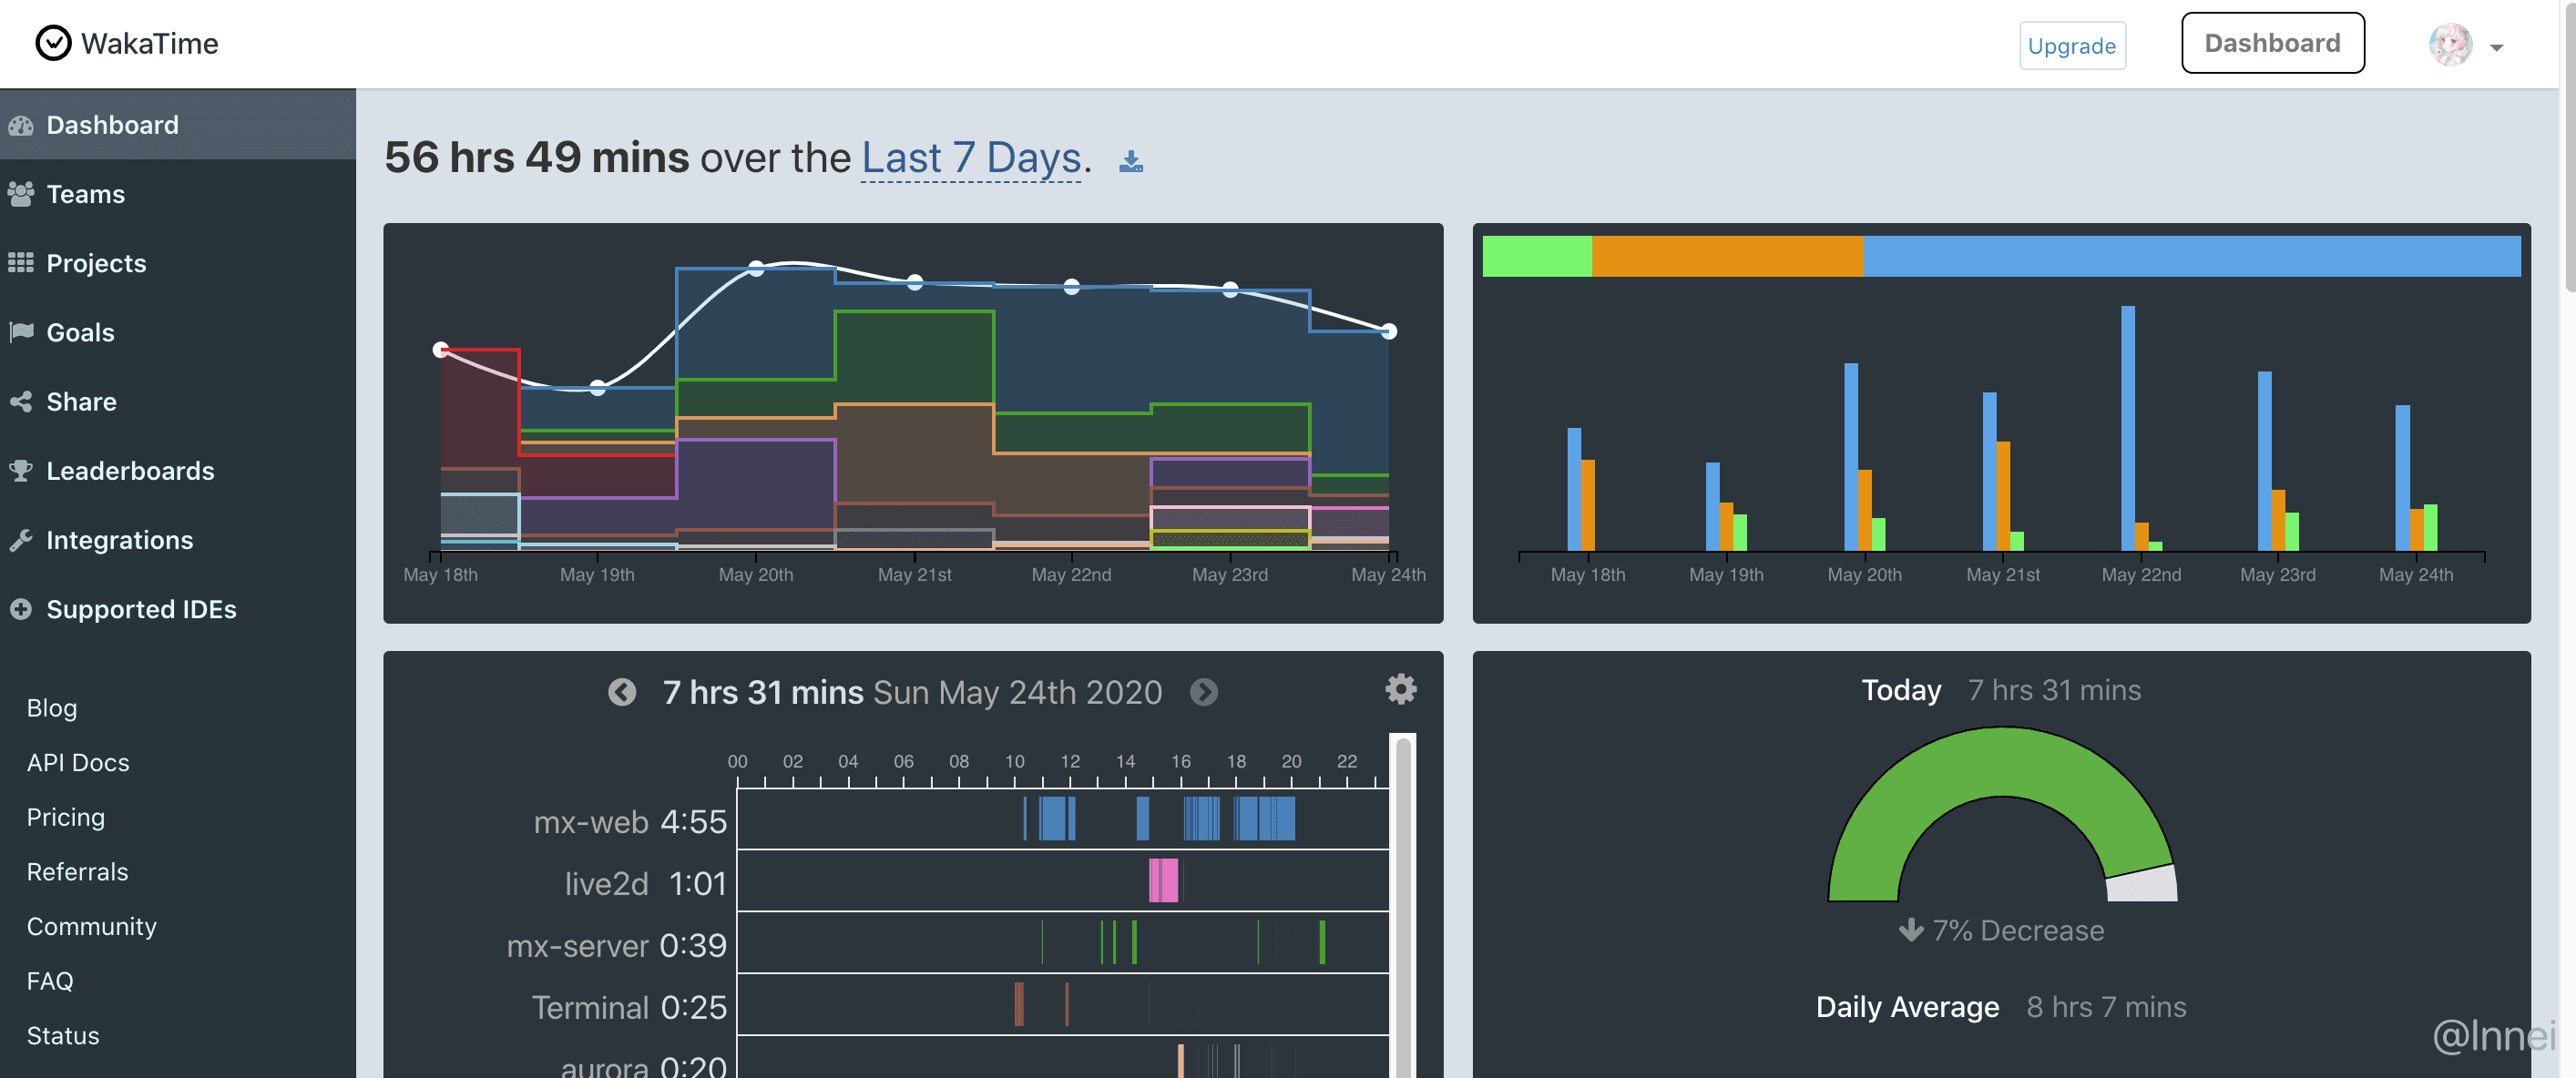The width and height of the screenshot is (2576, 1078).
Task: Click the May 23rd point on line chart
Action: point(1231,289)
